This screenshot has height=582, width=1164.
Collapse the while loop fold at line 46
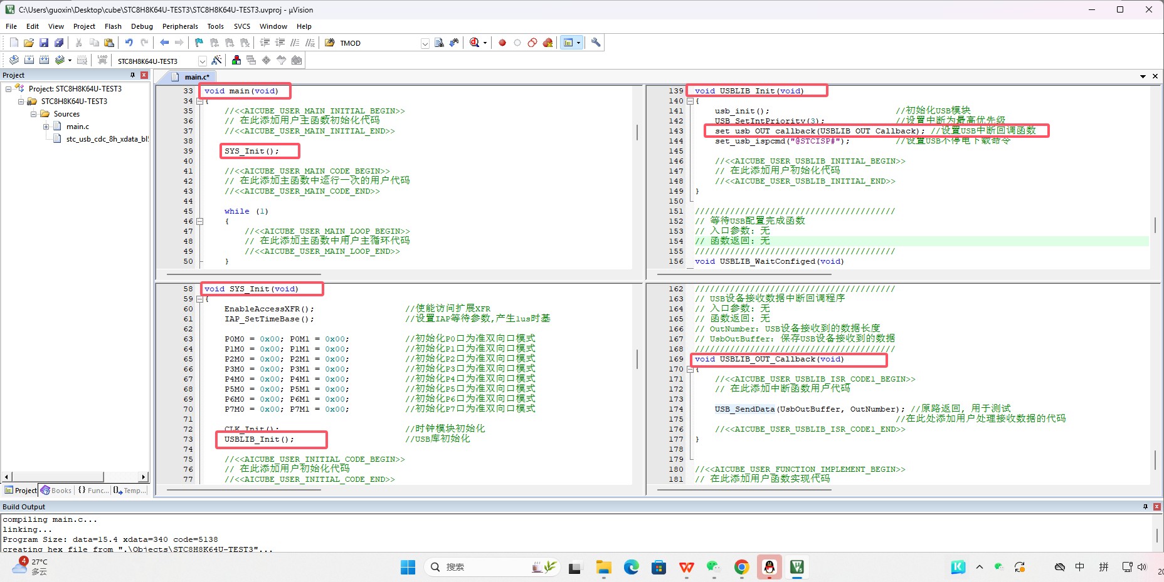point(200,221)
